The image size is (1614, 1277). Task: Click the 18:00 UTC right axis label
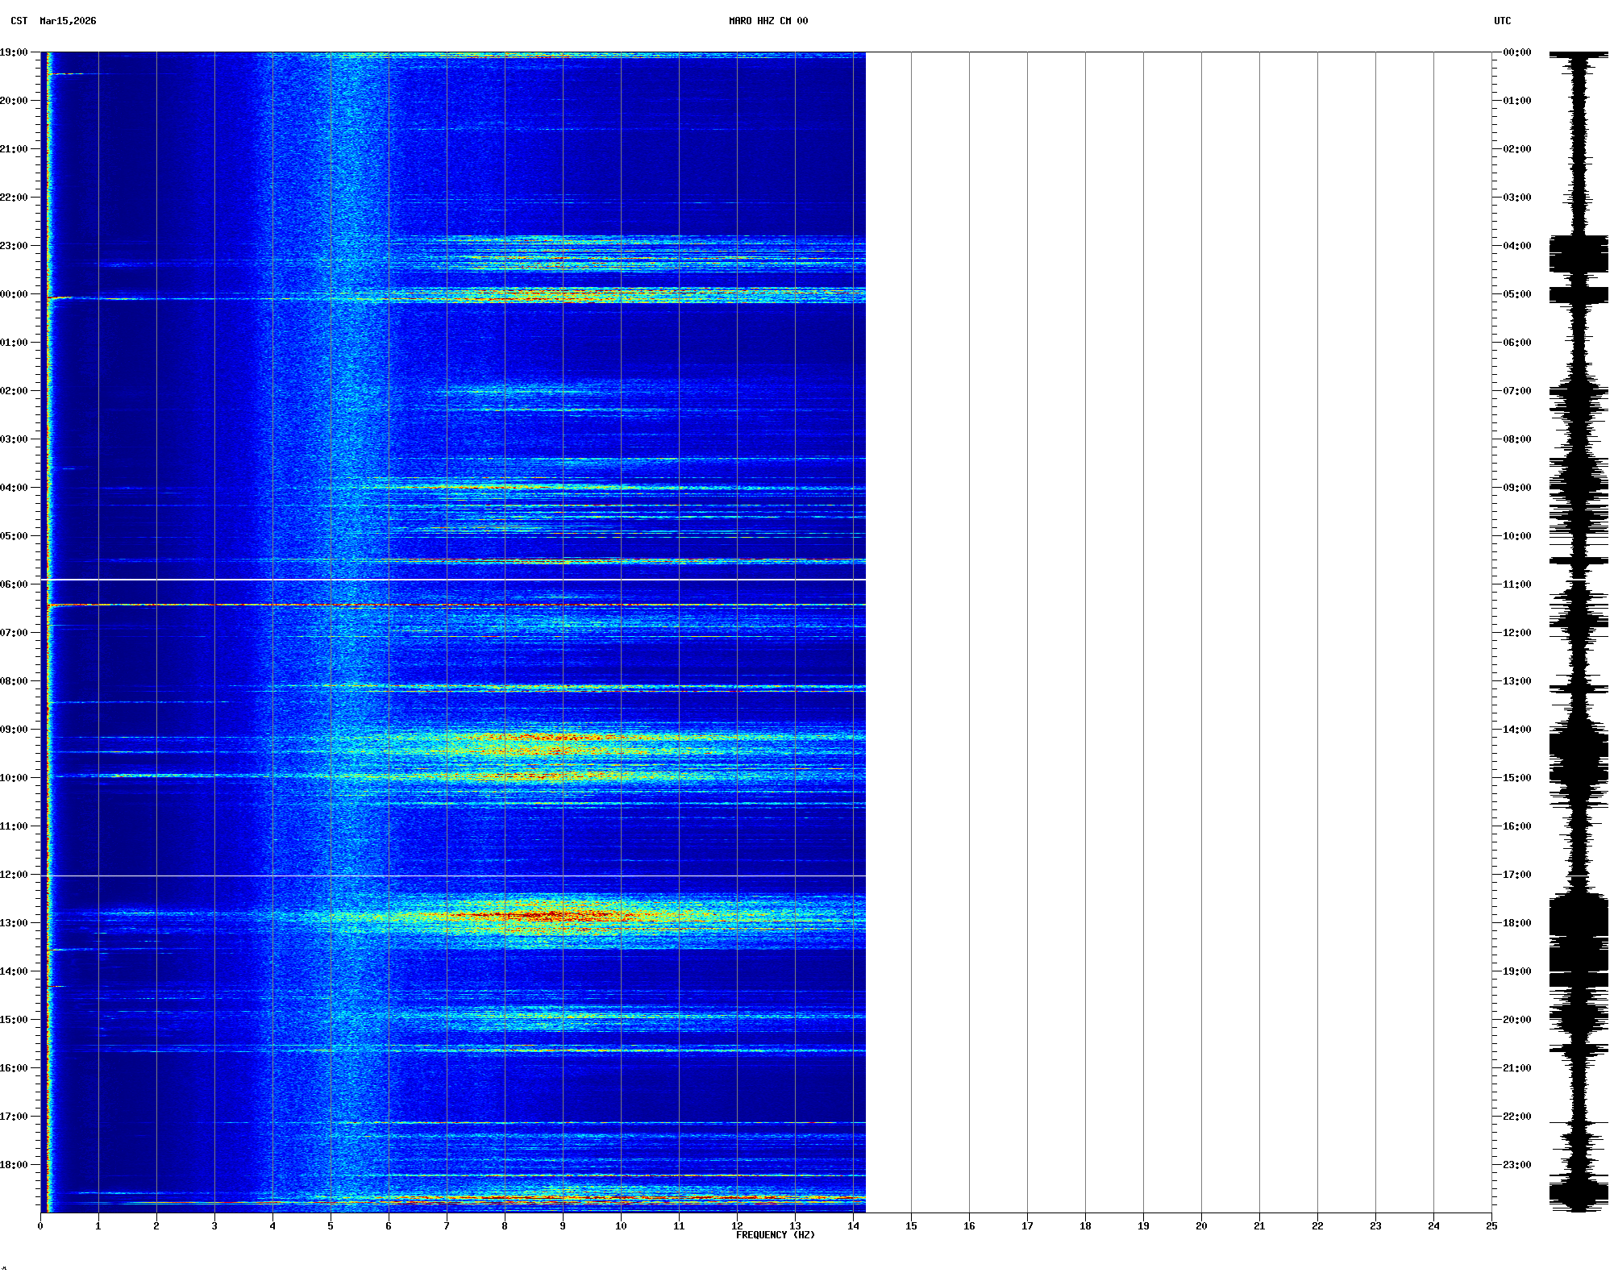point(1516,923)
